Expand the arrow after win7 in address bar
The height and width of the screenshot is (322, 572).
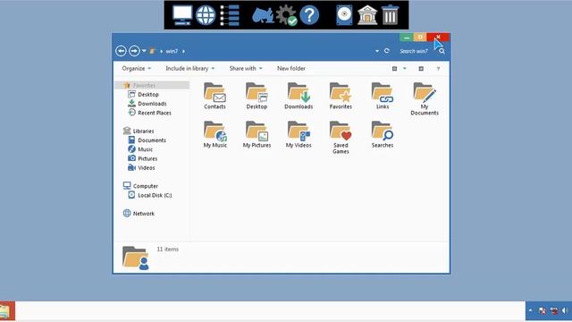point(183,51)
